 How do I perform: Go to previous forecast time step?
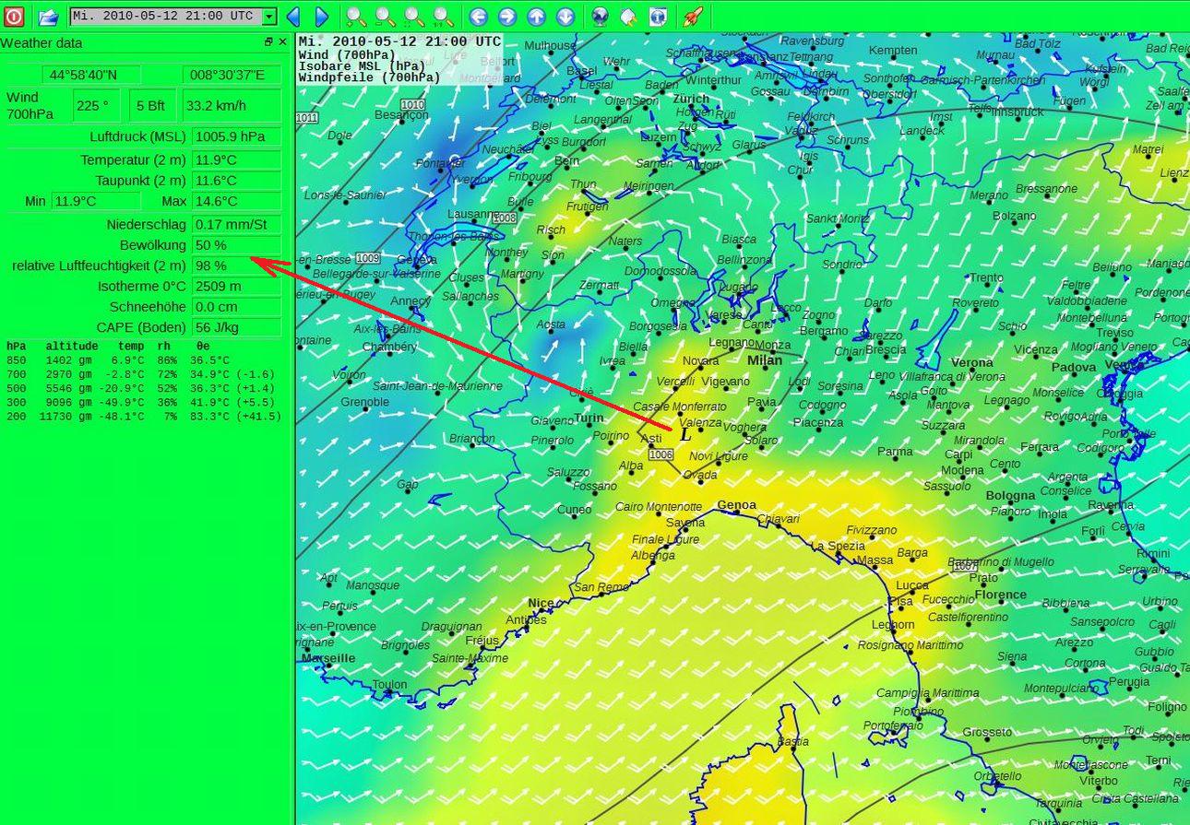293,16
